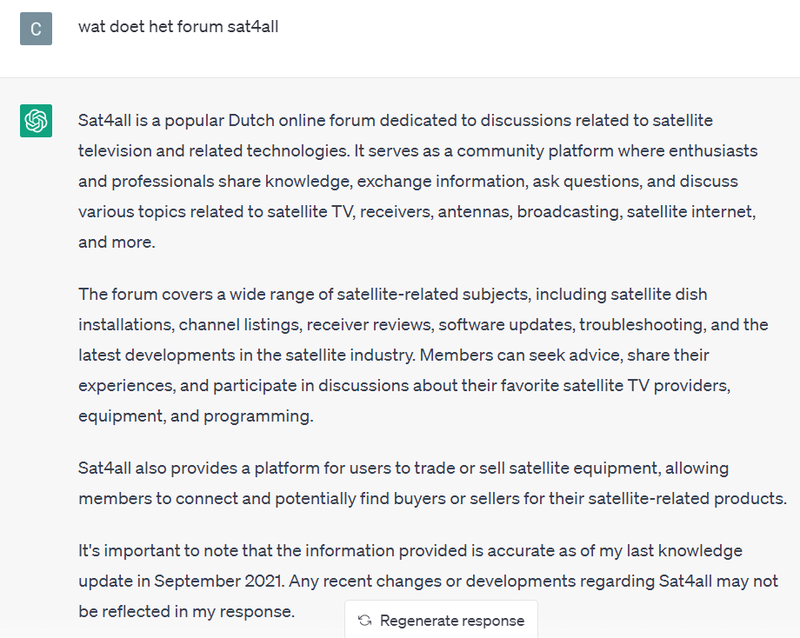Click the phrase 'receiver reviews' in second paragraph
Image resolution: width=800 pixels, height=638 pixels.
pos(369,324)
